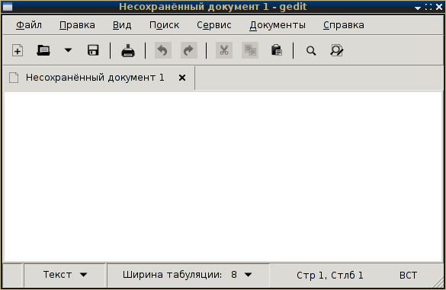Print the document using the printer icon
The height and width of the screenshot is (290, 446).
pyautogui.click(x=128, y=51)
